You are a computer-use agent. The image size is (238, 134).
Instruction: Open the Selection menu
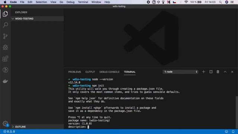click(x=41, y=2)
